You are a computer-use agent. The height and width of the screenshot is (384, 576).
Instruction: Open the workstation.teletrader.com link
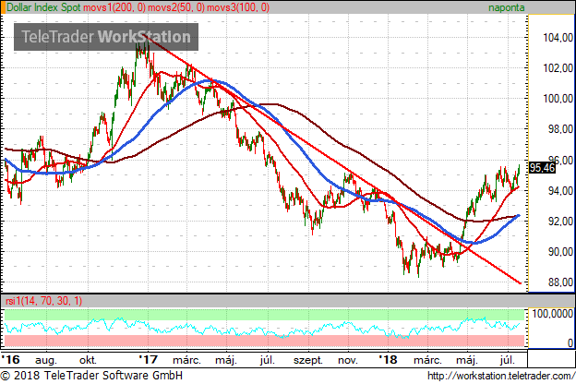coord(501,376)
